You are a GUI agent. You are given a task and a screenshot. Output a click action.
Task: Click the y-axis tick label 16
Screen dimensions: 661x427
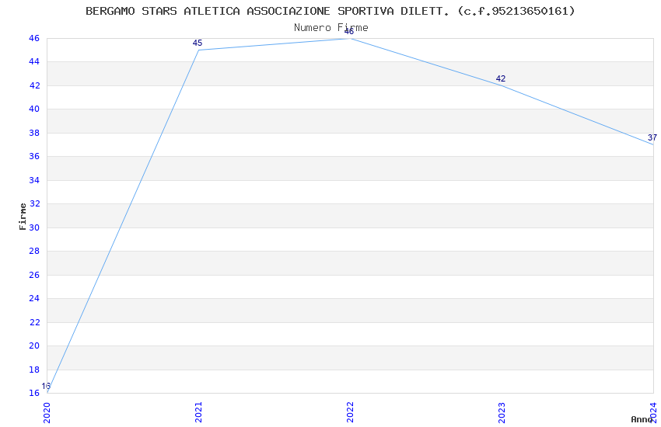(34, 393)
